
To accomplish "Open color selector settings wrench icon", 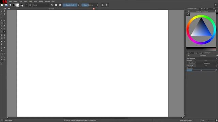I will tap(188, 14).
